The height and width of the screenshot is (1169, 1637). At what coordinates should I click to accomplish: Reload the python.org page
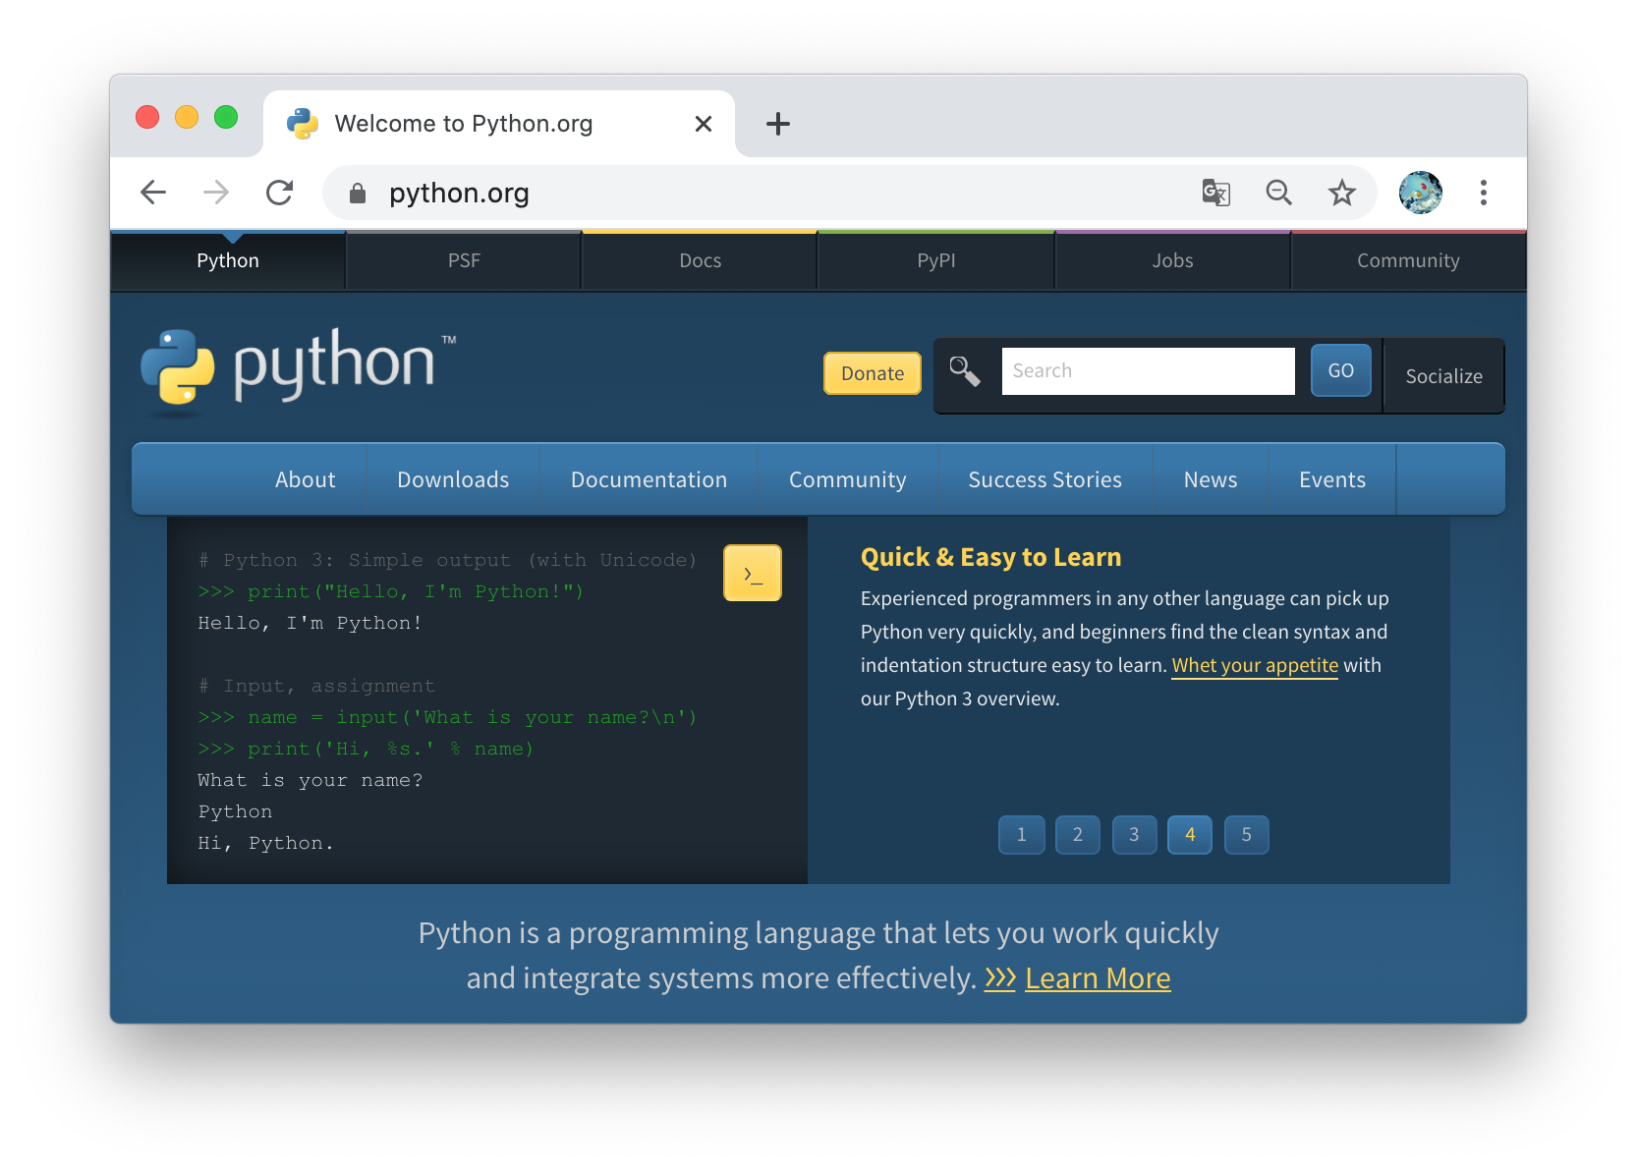coord(280,193)
